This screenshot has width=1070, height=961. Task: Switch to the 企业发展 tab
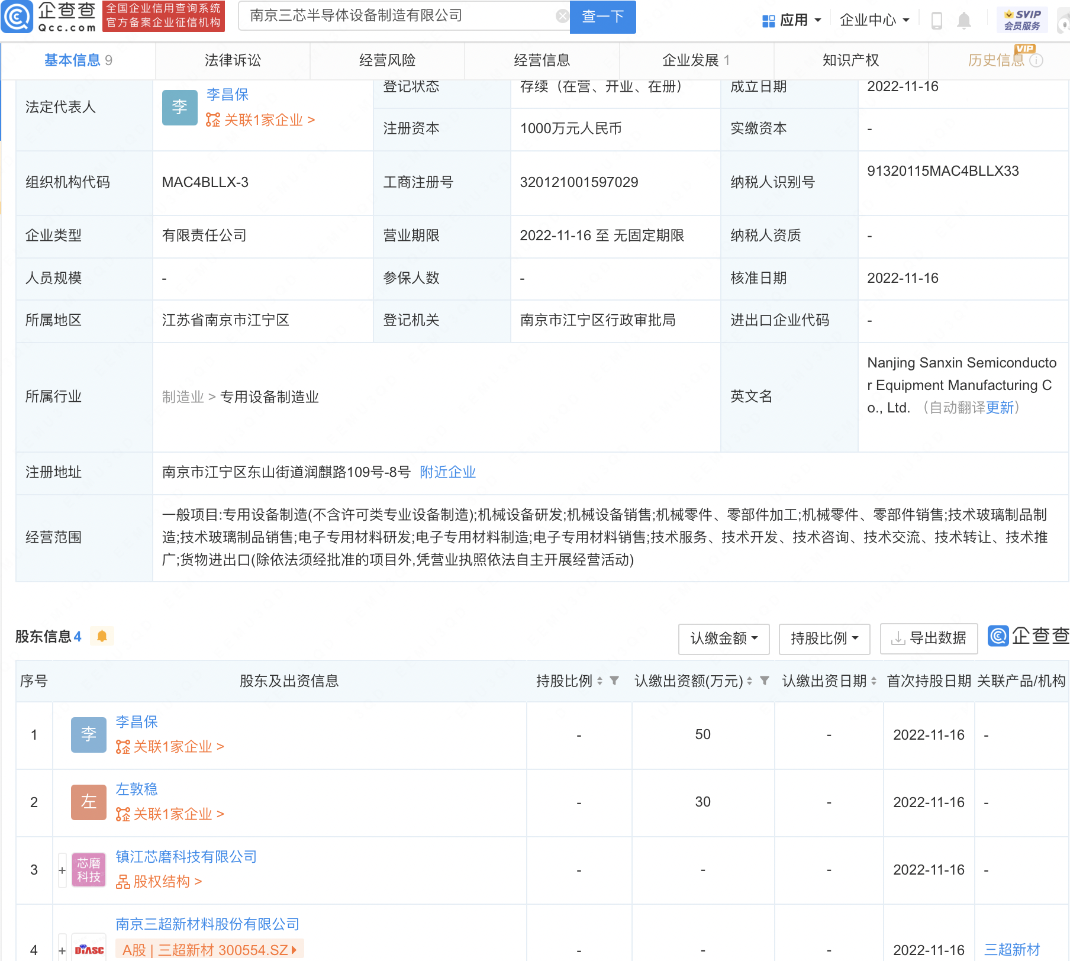coord(697,60)
